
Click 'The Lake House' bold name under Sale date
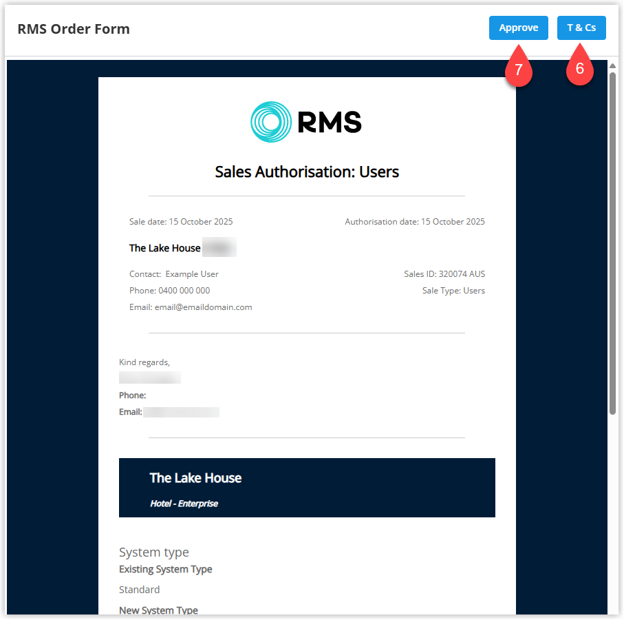[x=164, y=248]
